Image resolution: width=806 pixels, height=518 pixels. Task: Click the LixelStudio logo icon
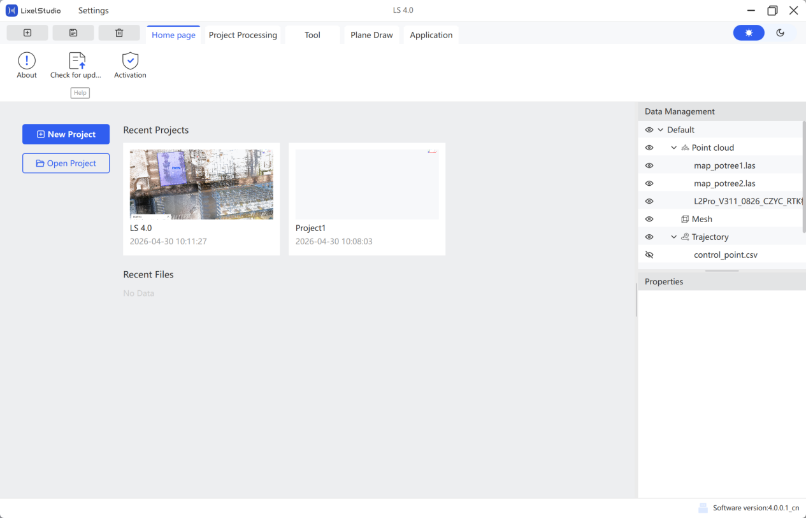point(11,10)
